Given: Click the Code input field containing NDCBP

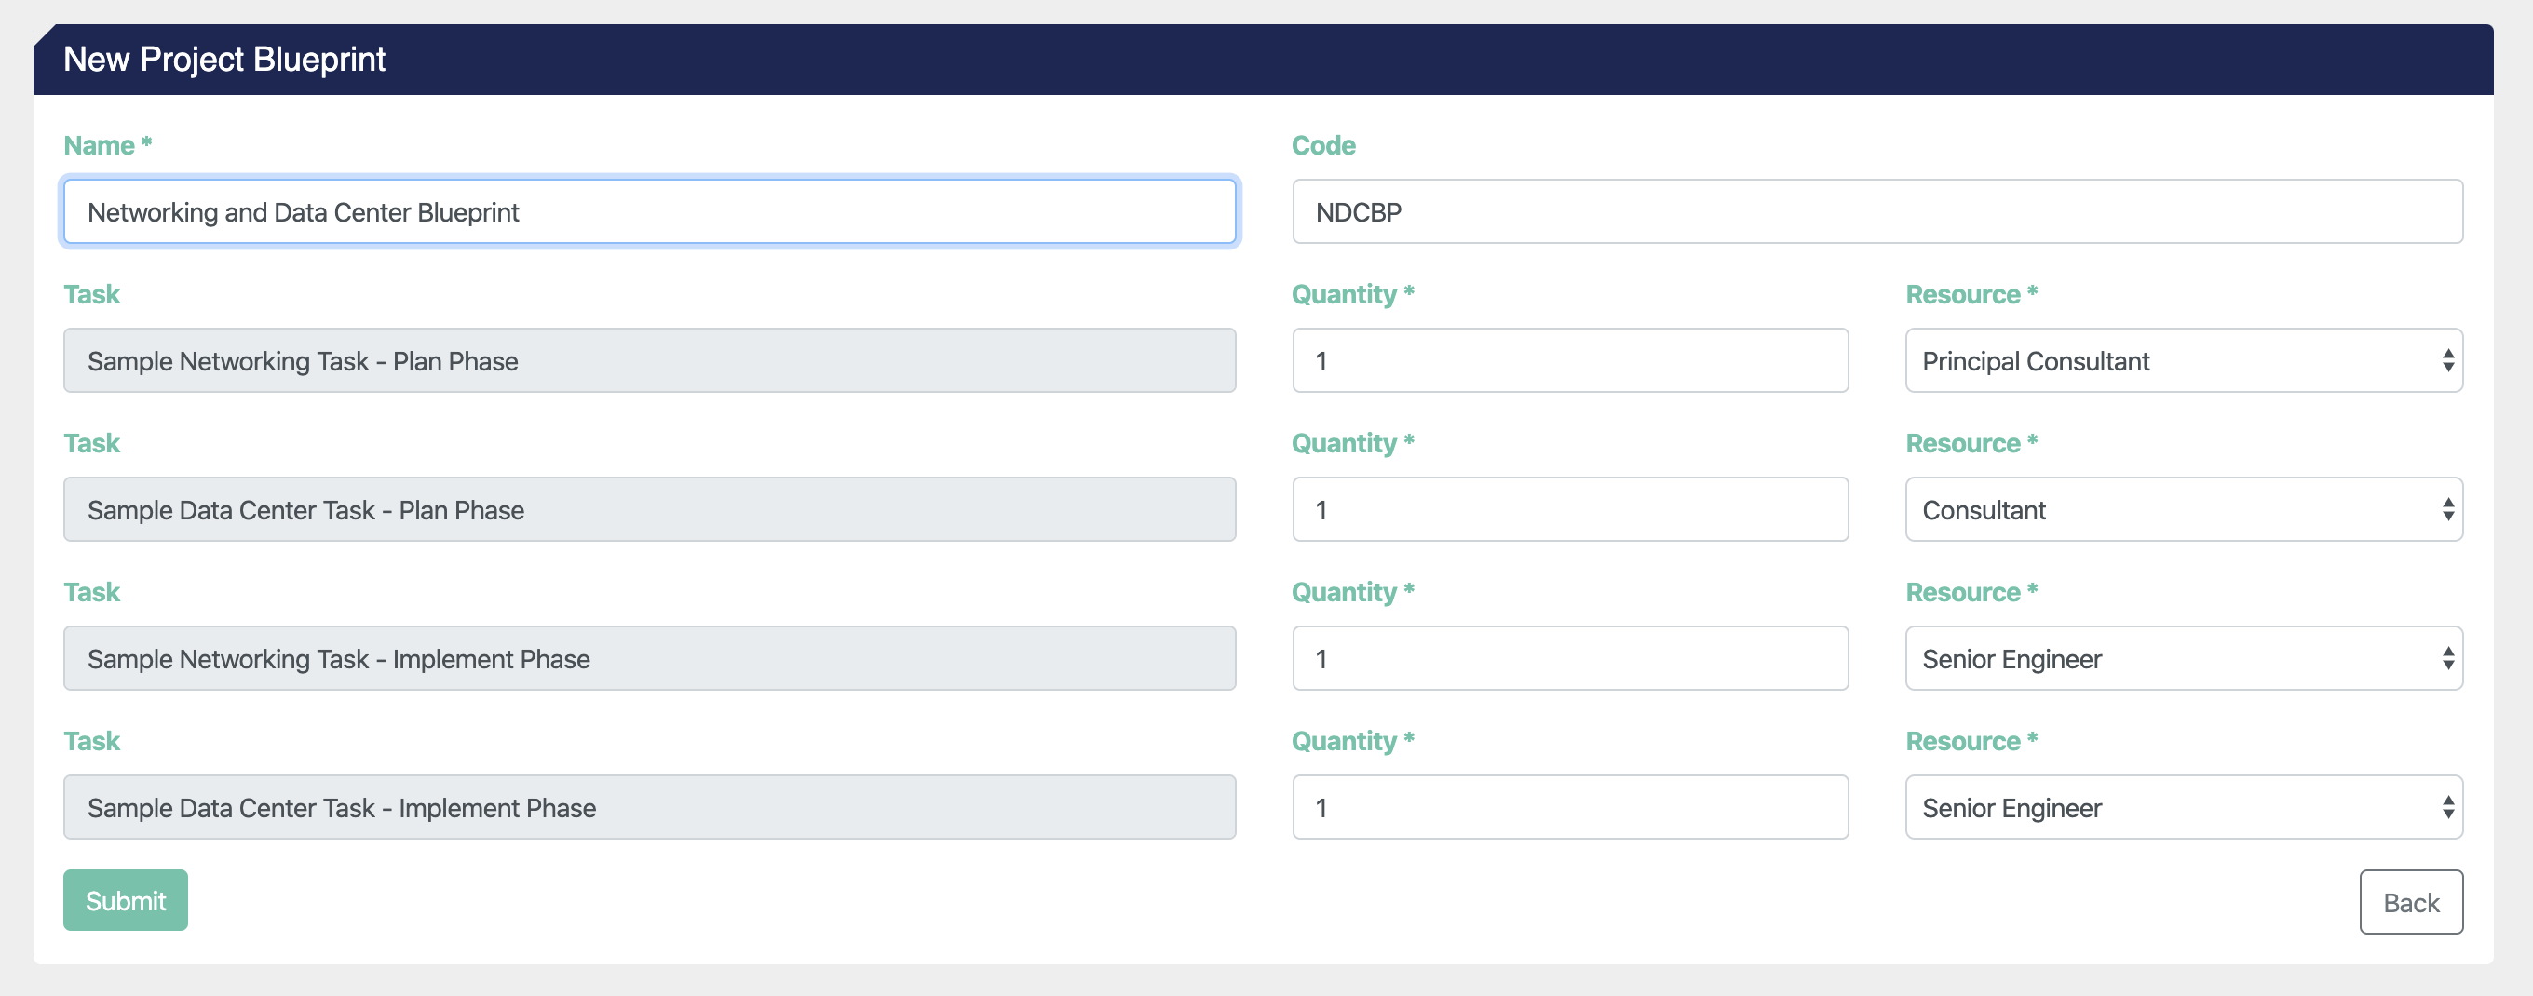Looking at the screenshot, I should coord(1877,211).
